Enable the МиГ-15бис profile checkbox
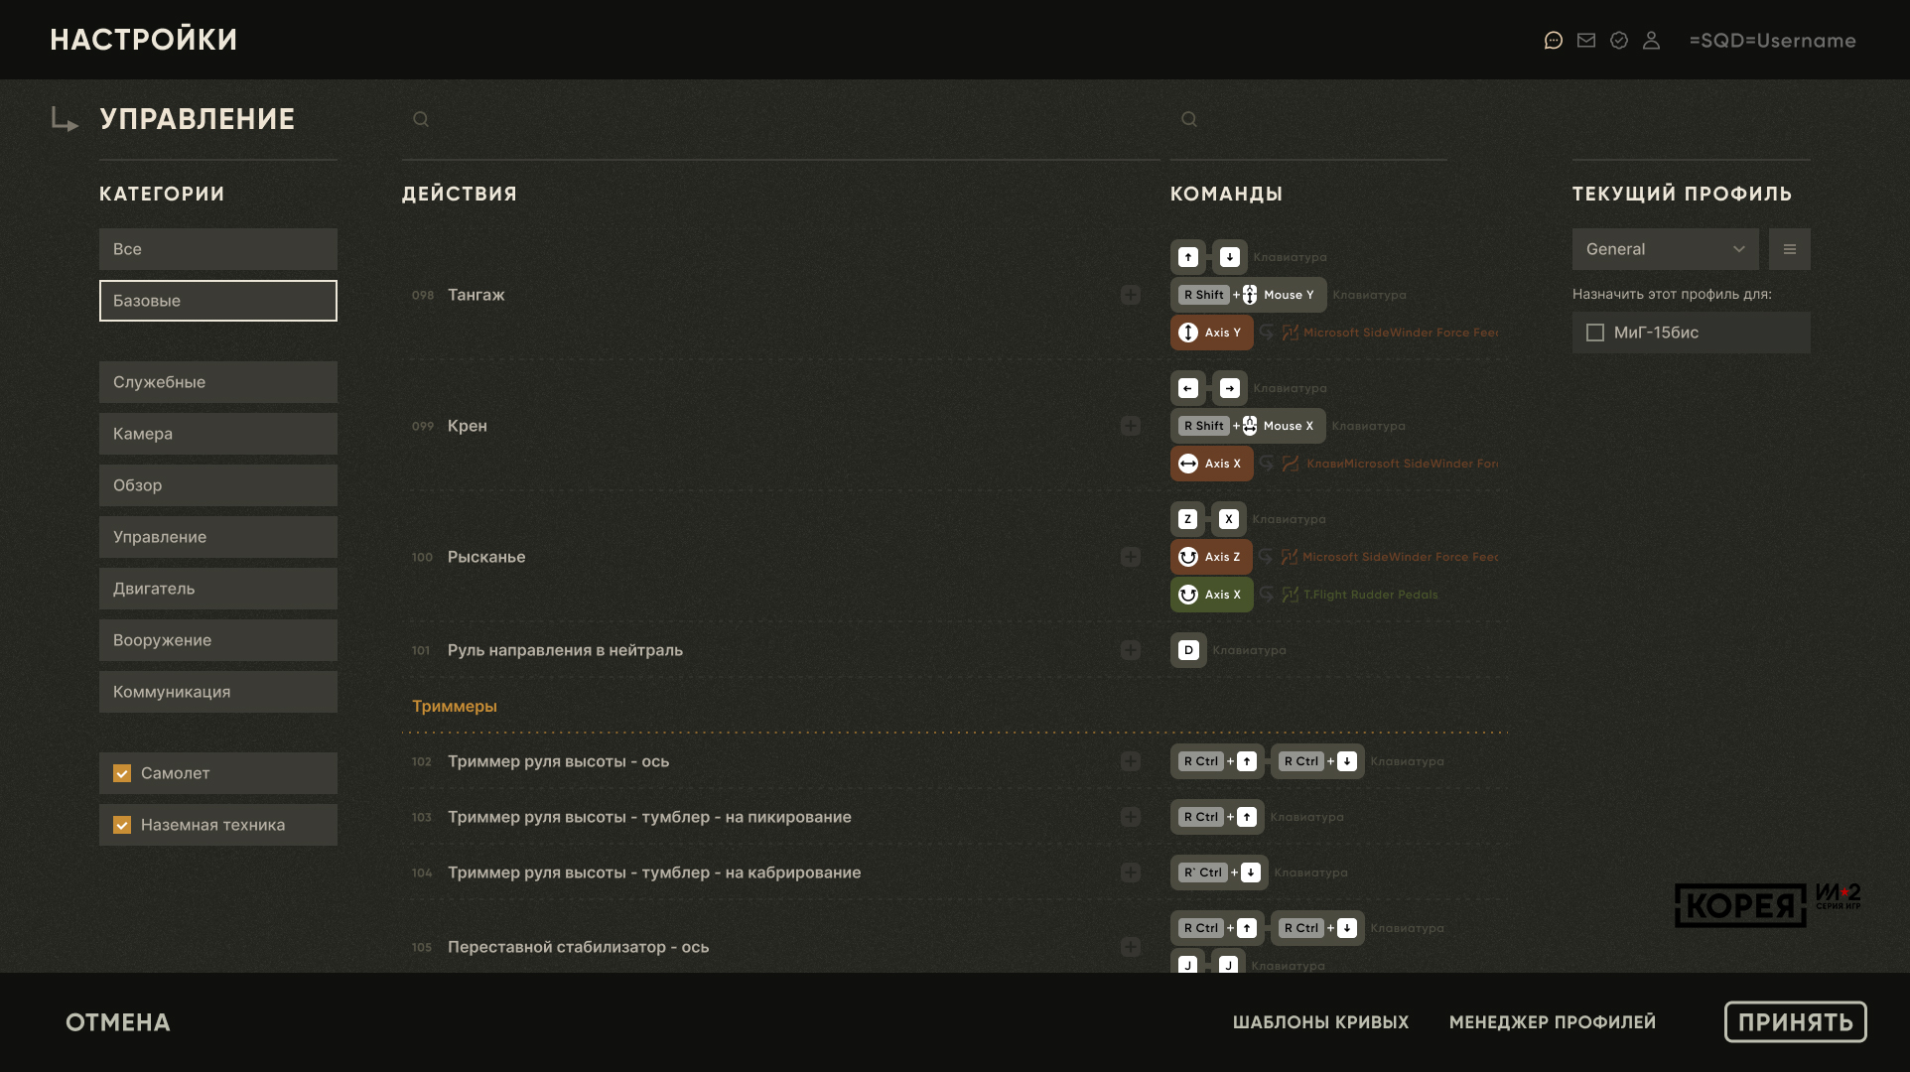This screenshot has width=1910, height=1072. [1595, 333]
